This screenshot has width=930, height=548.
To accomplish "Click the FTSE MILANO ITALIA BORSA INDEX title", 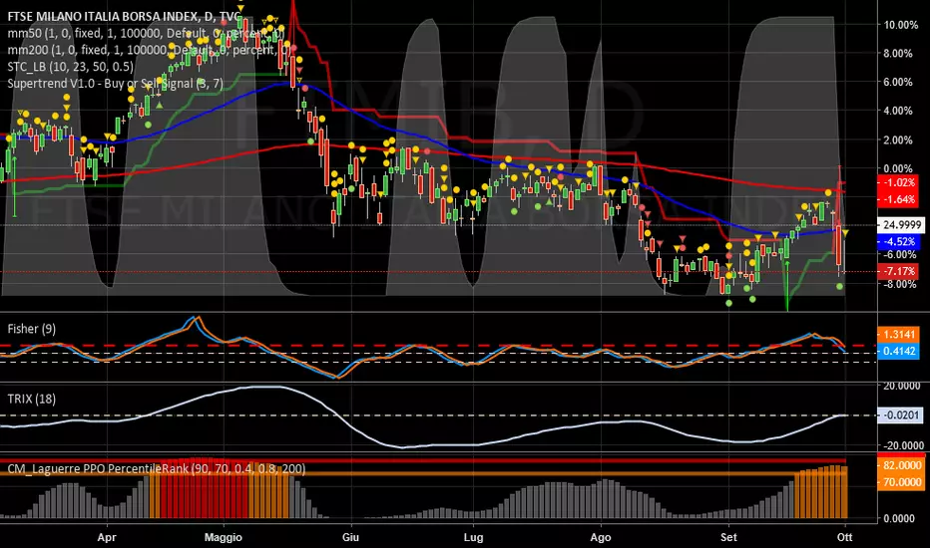I will point(124,17).
